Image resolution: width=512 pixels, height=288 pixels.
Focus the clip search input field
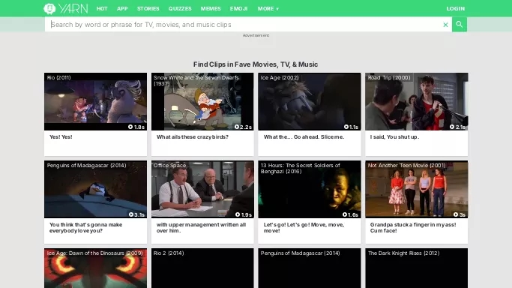pyautogui.click(x=245, y=25)
